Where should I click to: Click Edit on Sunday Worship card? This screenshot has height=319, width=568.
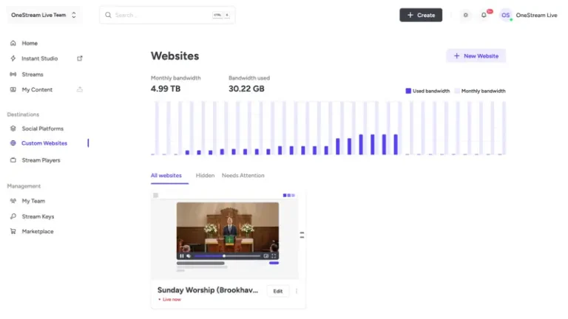(x=278, y=291)
